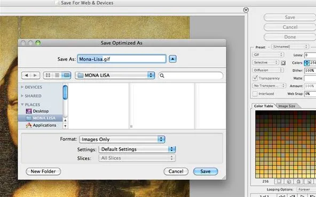Open the No Transparency Dither dropdown
Screen dimensions: 316x197
[x=269, y=86]
